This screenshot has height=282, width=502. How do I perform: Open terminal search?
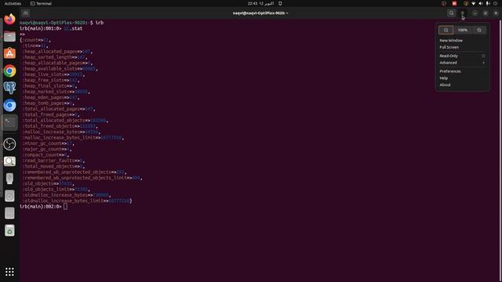pos(452,13)
